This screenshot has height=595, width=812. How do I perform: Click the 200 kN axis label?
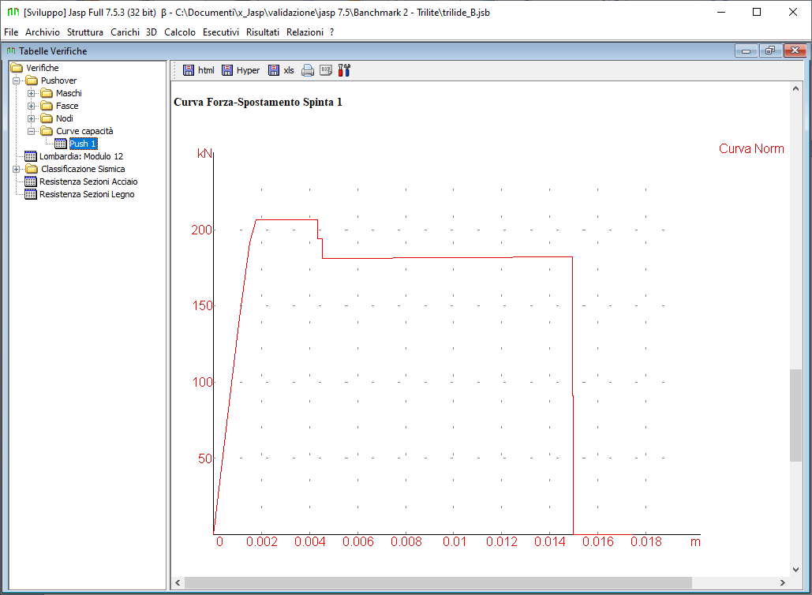(201, 230)
